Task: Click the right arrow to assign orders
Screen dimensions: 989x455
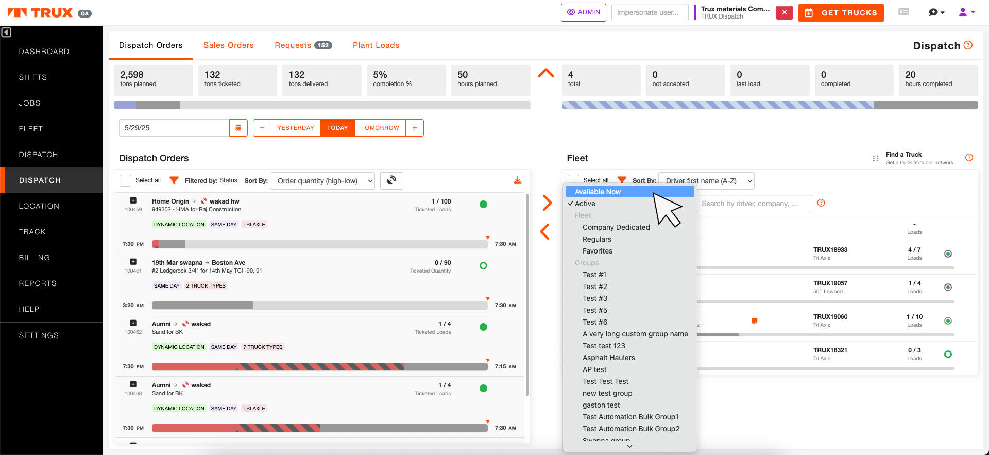Action: tap(547, 203)
